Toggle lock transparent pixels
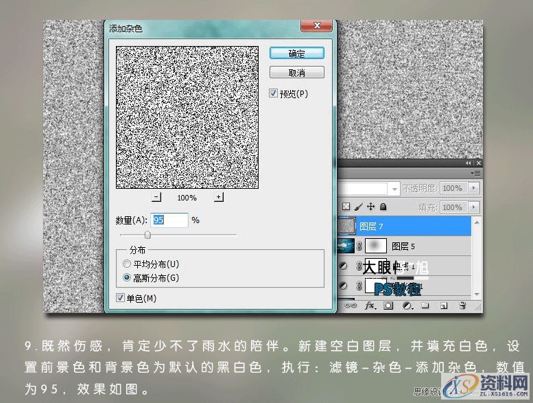Screen dimensions: 533x403 (x=346, y=207)
